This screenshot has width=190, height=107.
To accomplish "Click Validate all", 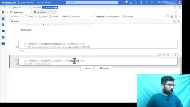I will (35, 8).
